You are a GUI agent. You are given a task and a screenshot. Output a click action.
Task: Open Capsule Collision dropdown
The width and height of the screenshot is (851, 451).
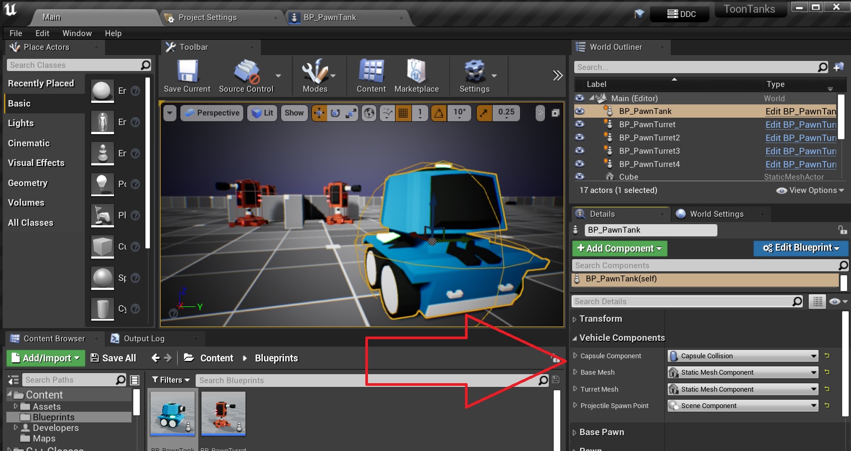click(743, 356)
